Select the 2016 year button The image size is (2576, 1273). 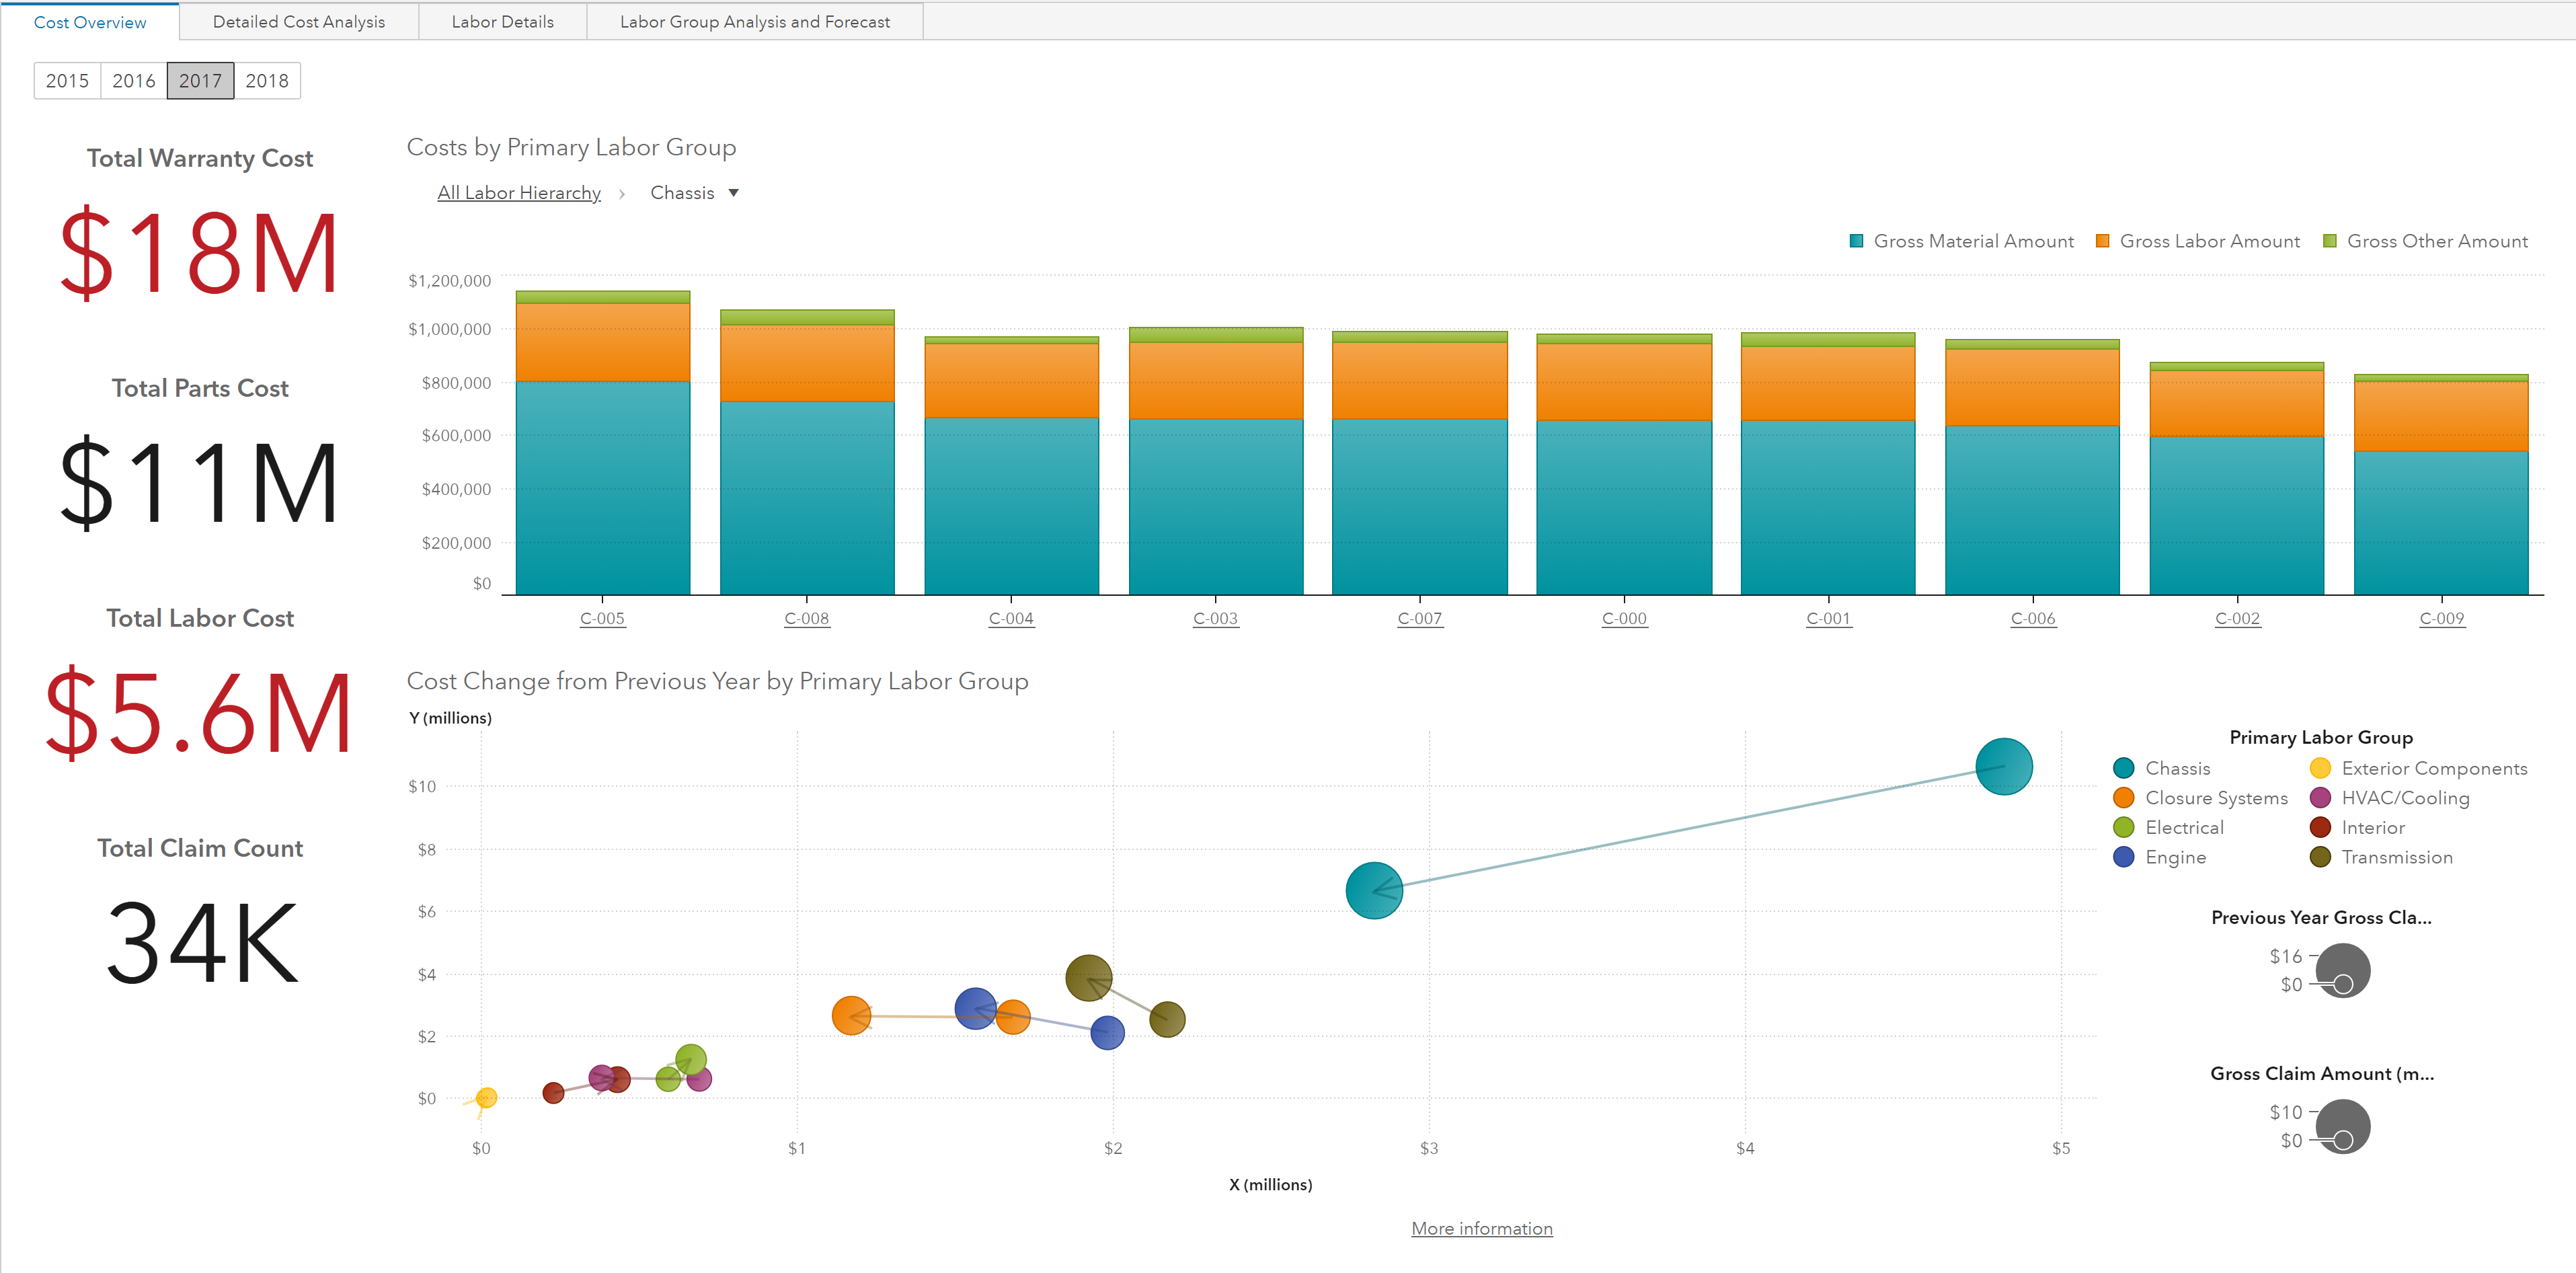click(x=134, y=81)
